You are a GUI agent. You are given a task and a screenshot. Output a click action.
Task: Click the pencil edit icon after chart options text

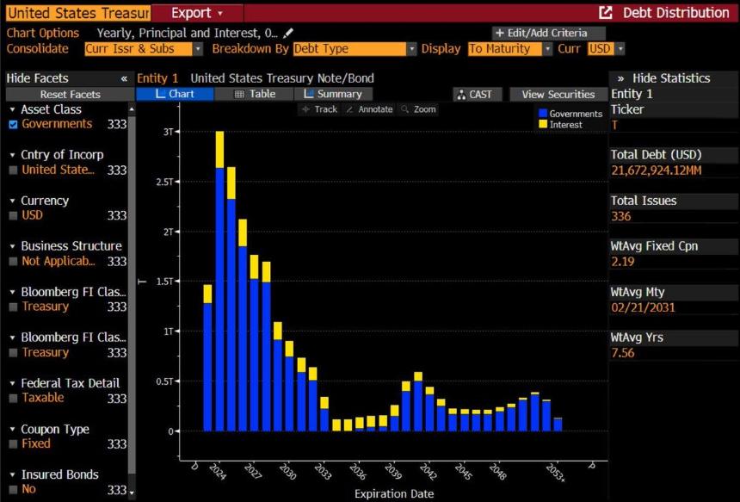point(288,33)
